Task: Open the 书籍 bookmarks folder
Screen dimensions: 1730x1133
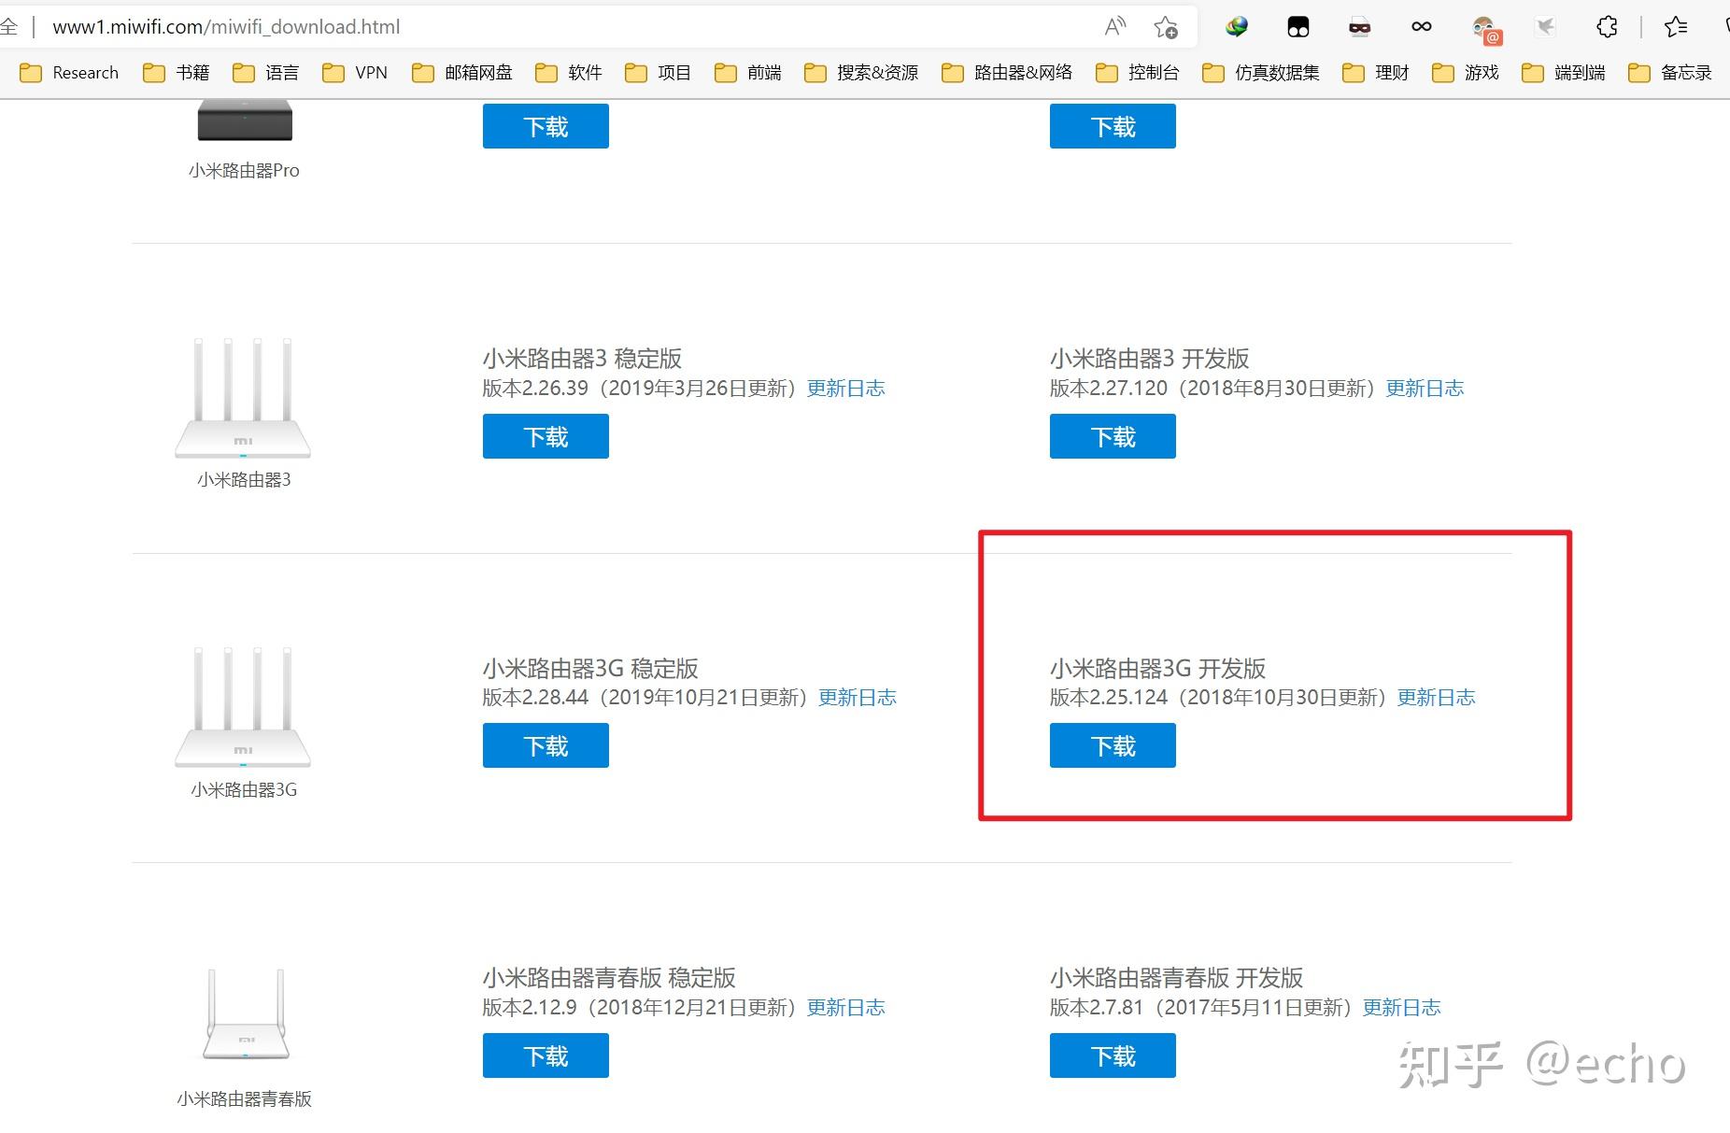Action: point(176,73)
